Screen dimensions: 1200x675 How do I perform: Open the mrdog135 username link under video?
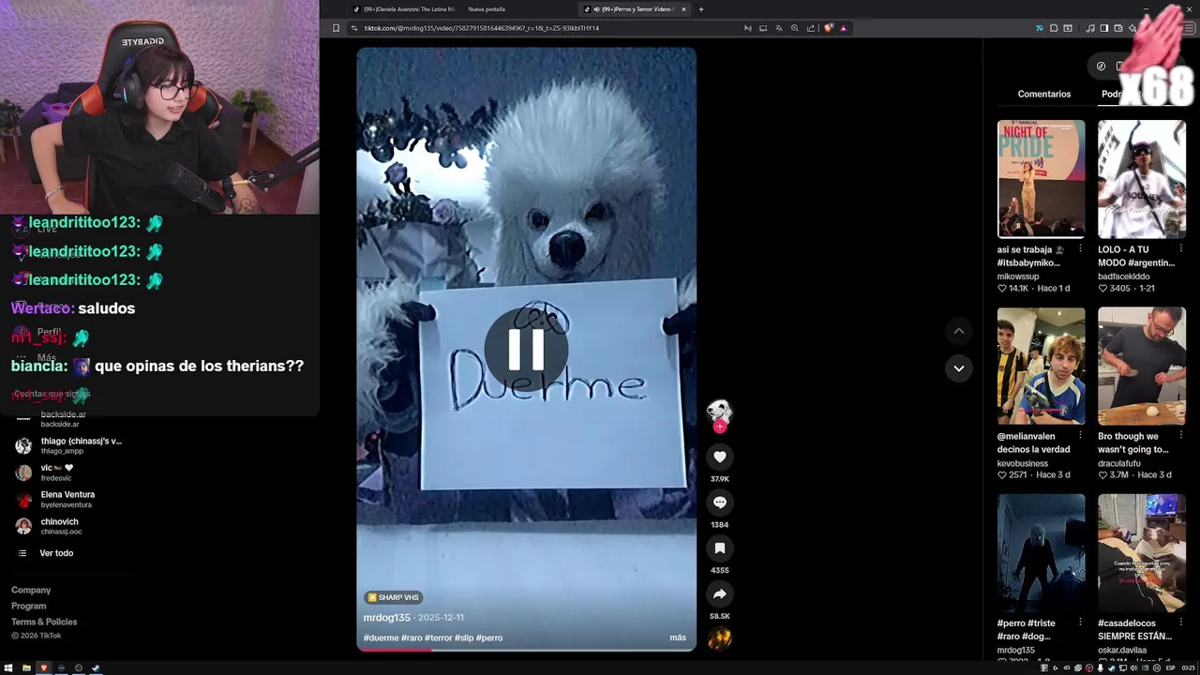pos(387,618)
